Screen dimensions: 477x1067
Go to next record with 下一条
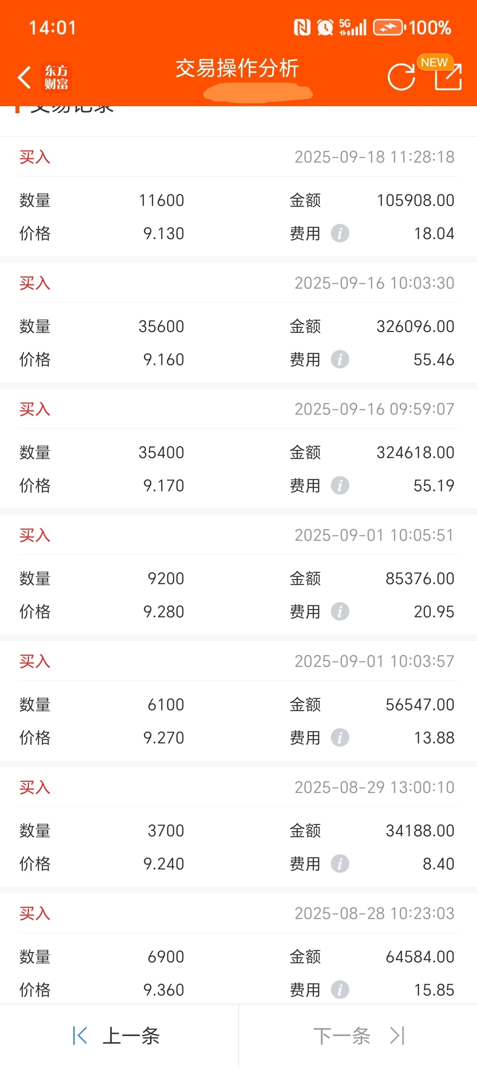(x=358, y=1036)
